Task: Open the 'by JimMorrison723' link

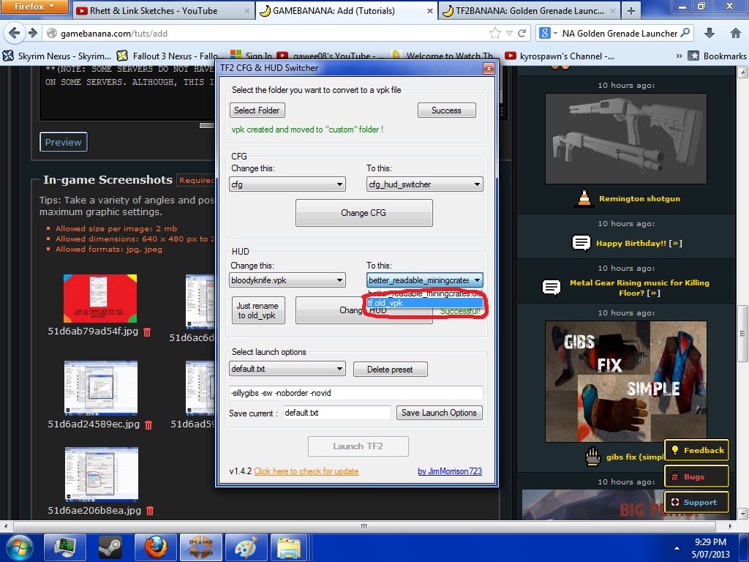Action: coord(450,471)
